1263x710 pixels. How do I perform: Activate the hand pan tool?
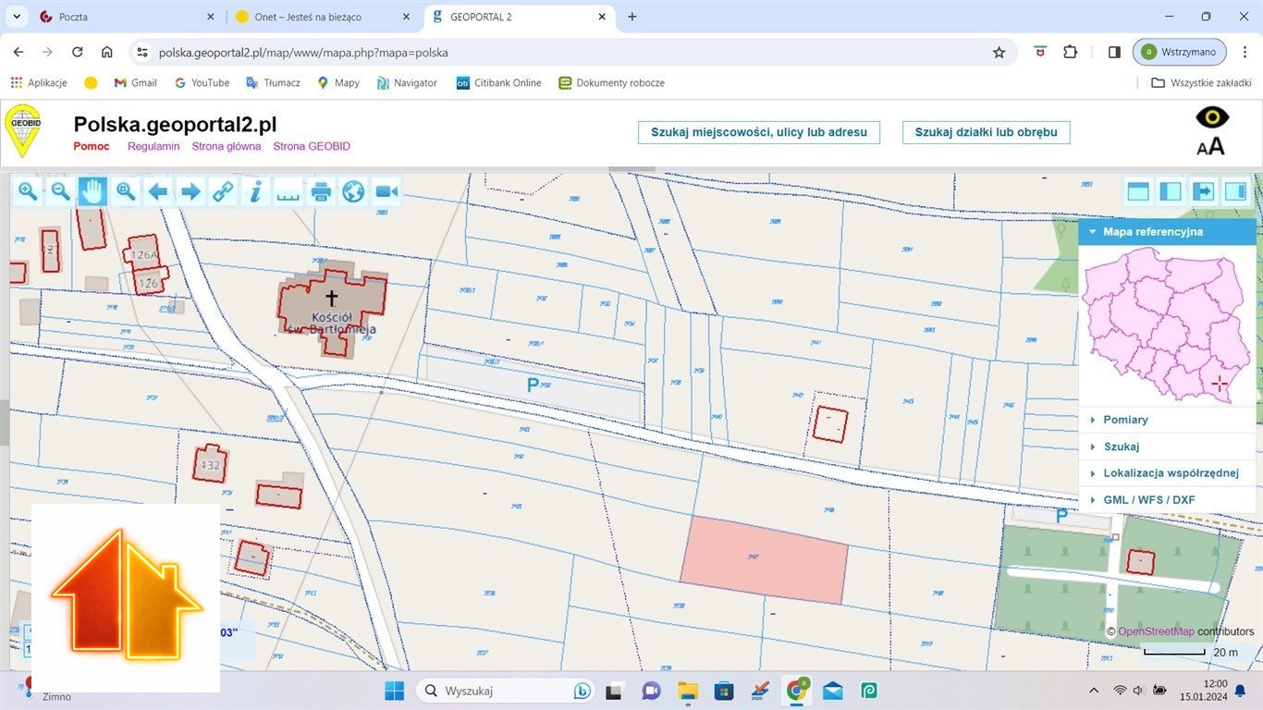(x=92, y=191)
